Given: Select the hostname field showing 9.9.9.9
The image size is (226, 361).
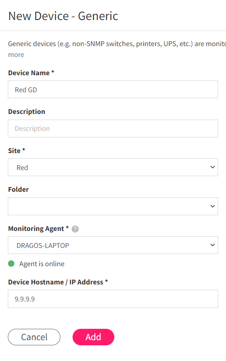Looking at the screenshot, I should [x=113, y=299].
